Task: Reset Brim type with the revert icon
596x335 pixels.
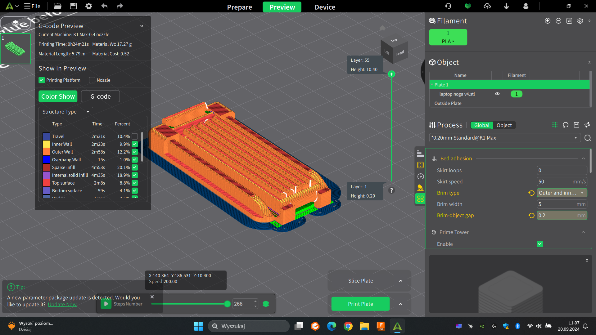Action: pyautogui.click(x=531, y=193)
